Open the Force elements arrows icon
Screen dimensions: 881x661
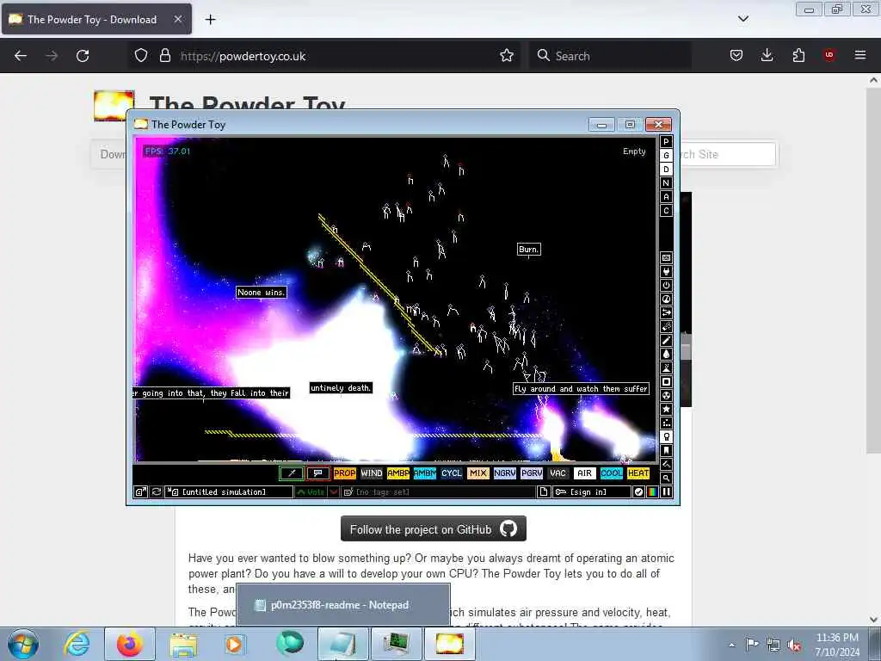(666, 312)
